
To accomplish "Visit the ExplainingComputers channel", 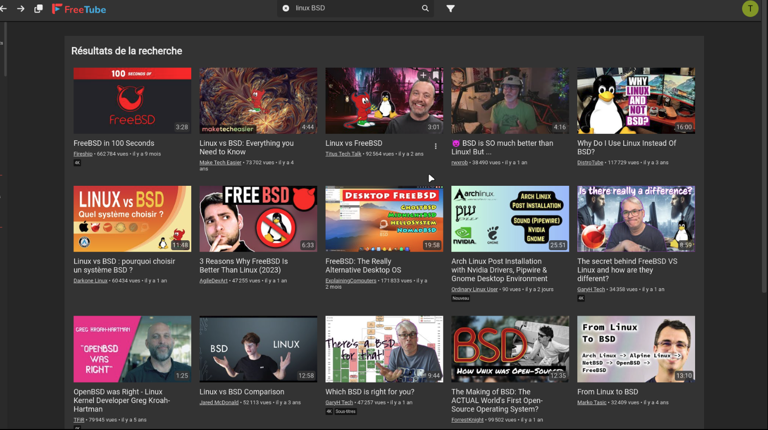I will click(x=351, y=281).
